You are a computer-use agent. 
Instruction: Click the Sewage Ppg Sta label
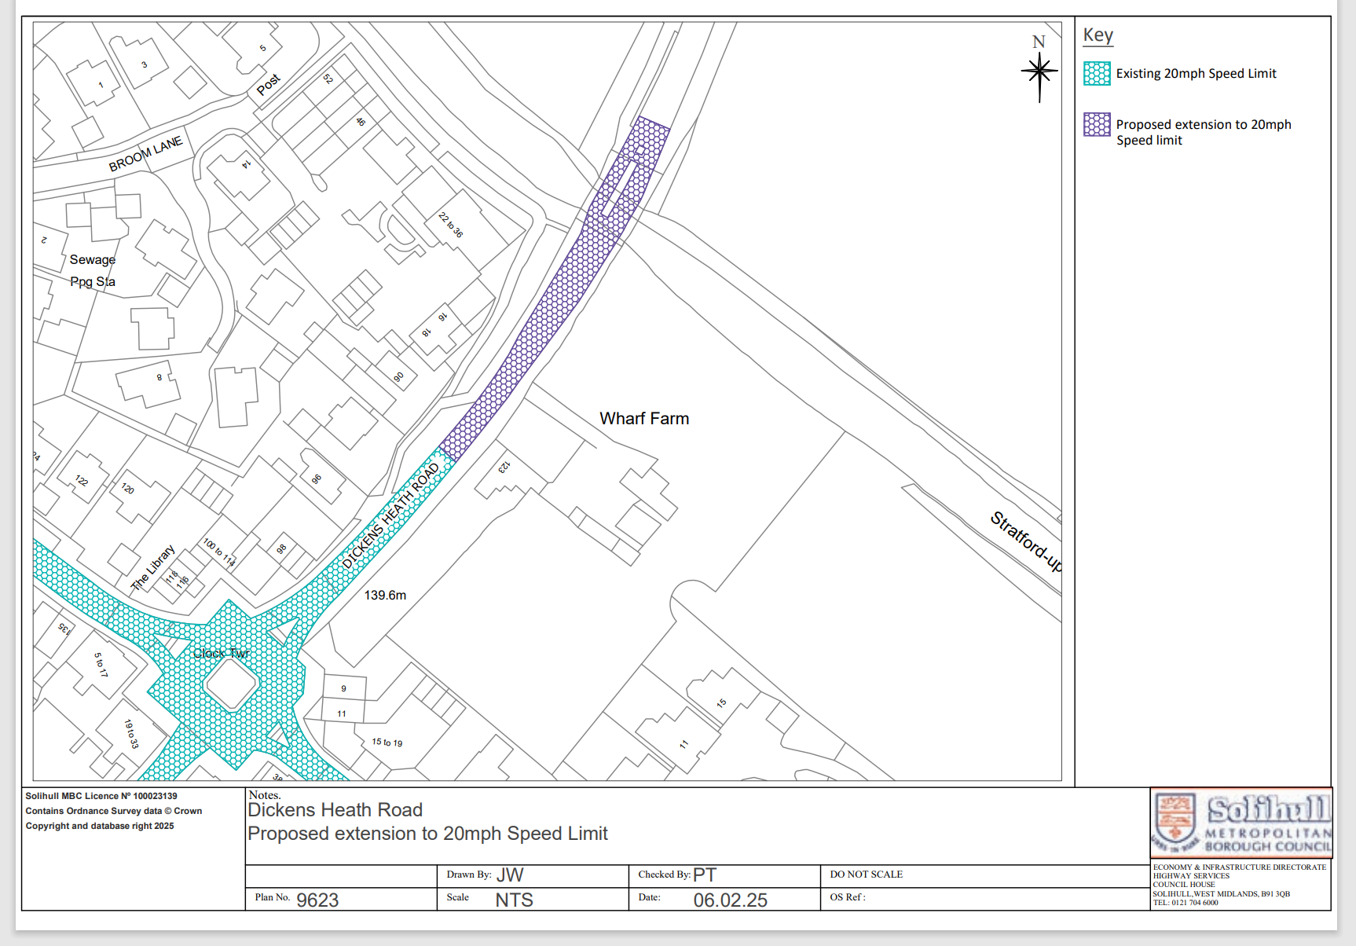93,270
